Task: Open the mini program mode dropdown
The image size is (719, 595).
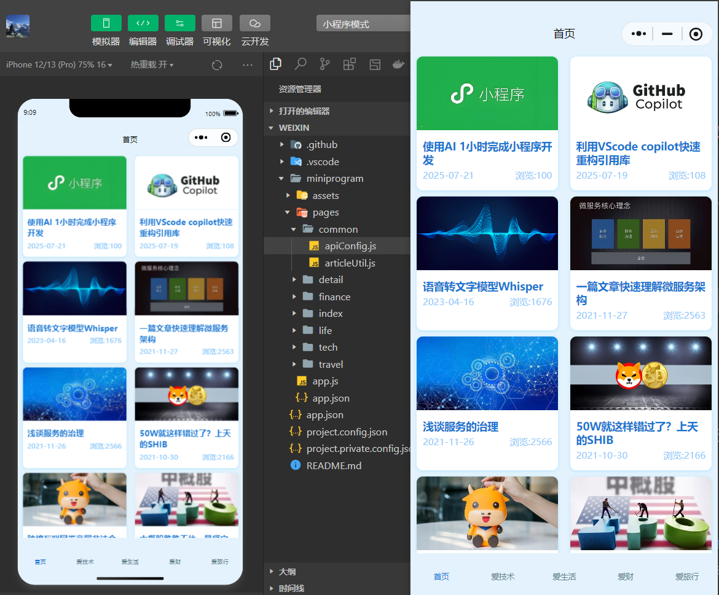Action: pos(363,25)
